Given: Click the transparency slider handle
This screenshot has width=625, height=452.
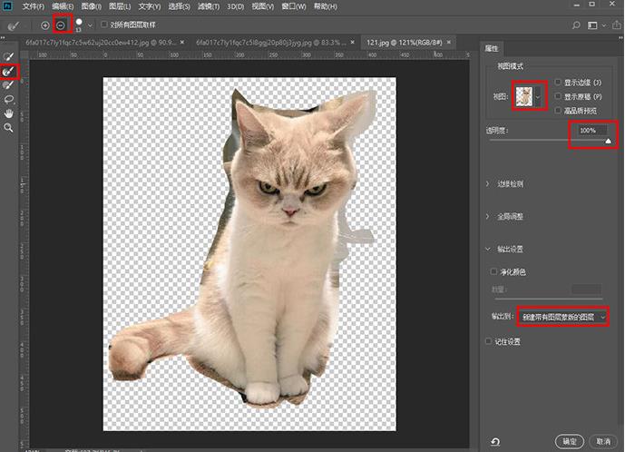Looking at the screenshot, I should (x=608, y=141).
